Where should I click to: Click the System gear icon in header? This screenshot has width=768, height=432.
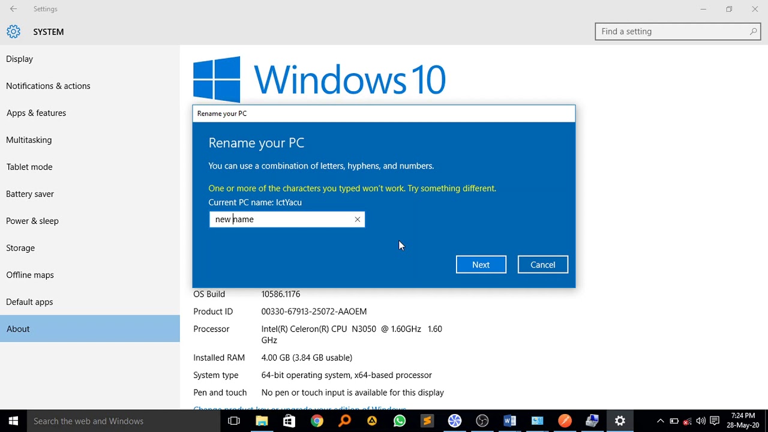(13, 32)
